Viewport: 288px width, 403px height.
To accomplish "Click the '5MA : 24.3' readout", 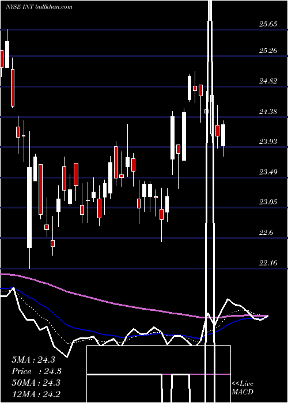I will point(33,360).
